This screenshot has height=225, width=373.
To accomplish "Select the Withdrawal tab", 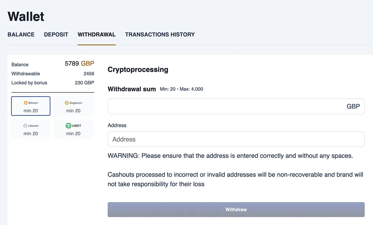I will (x=97, y=35).
